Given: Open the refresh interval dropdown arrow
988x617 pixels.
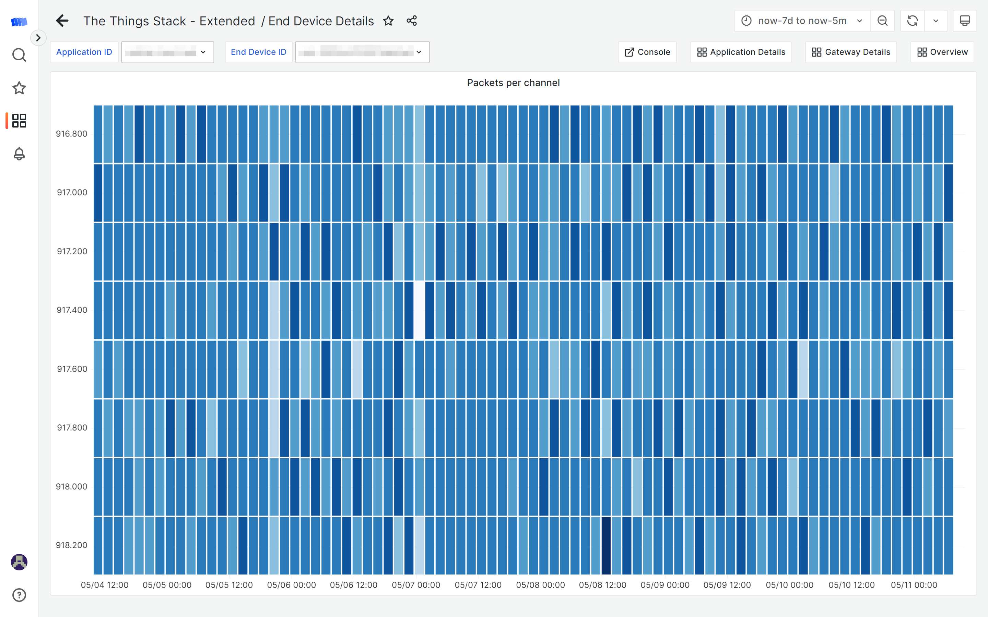Looking at the screenshot, I should tap(936, 21).
